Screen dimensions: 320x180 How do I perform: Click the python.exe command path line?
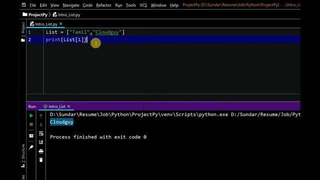point(175,114)
